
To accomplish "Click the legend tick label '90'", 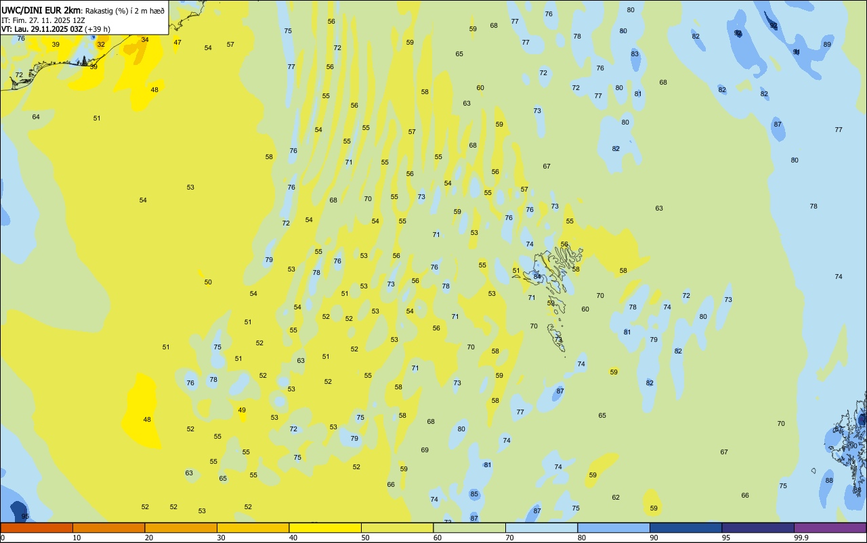I will coord(654,538).
